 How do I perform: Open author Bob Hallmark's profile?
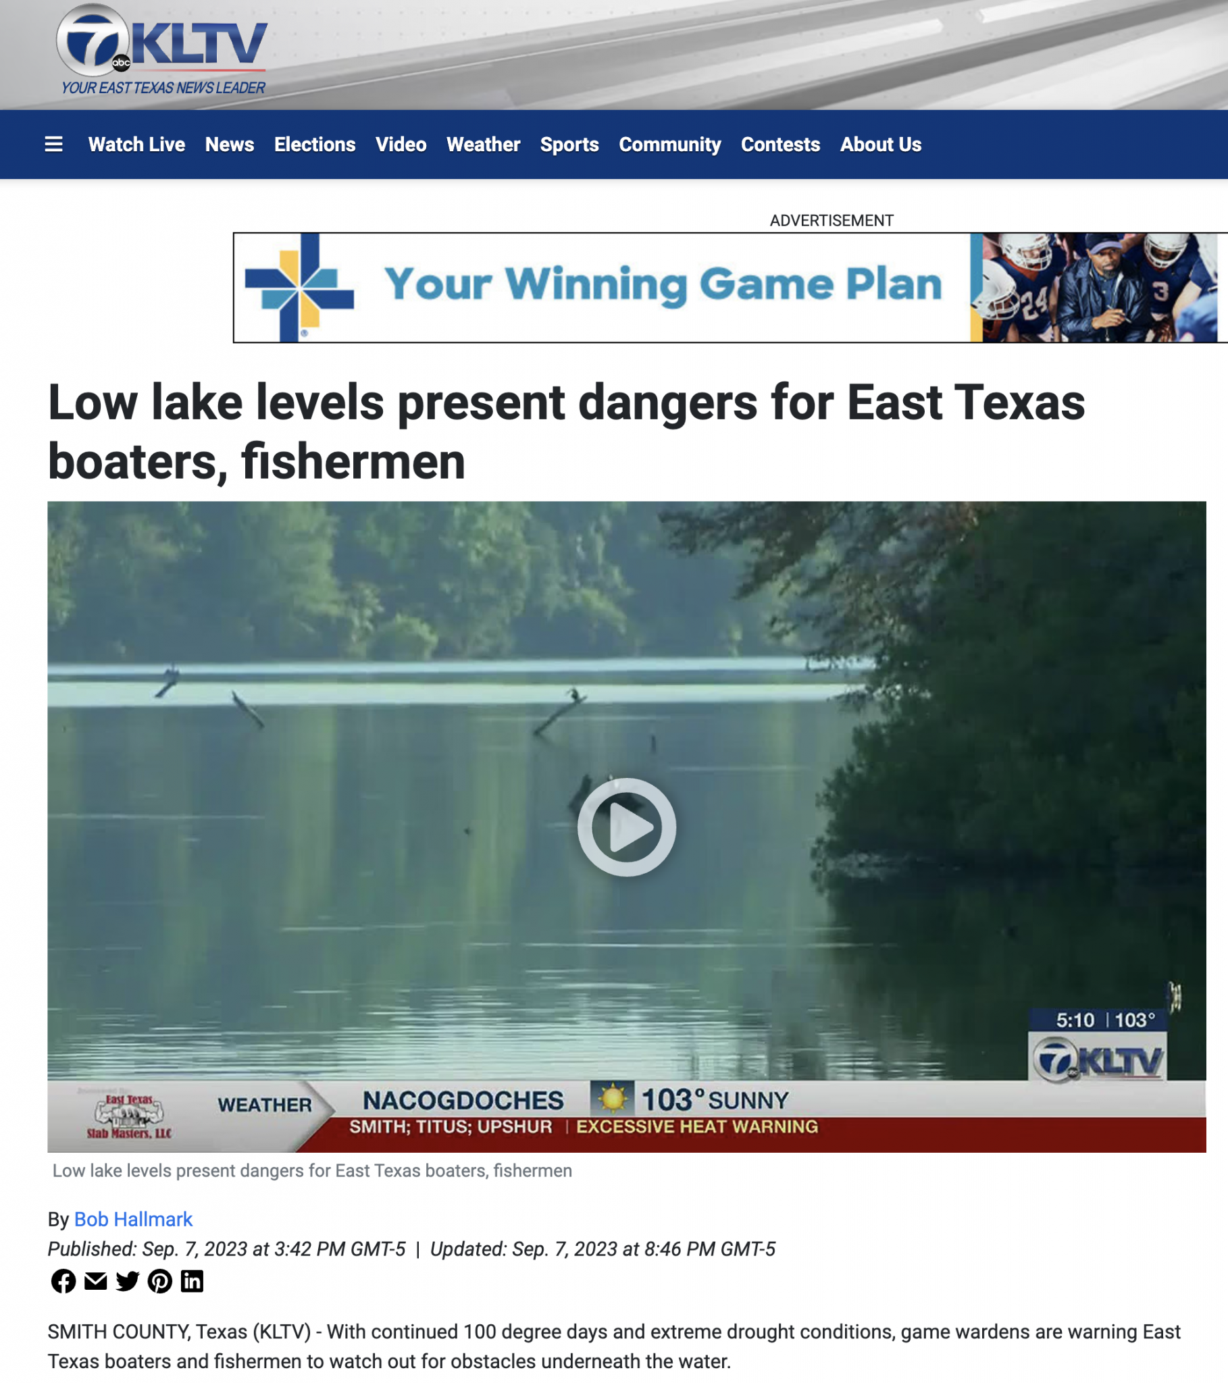[133, 1220]
